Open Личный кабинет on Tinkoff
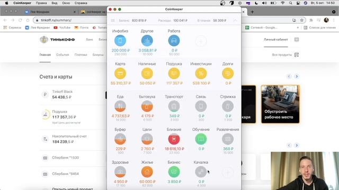 click(x=276, y=40)
